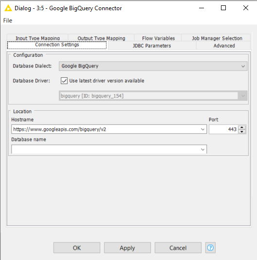The width and height of the screenshot is (257, 260).
Task: Cancel the dialog
Action: coord(178,248)
